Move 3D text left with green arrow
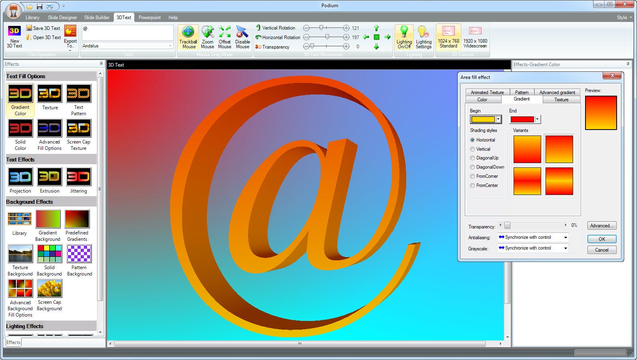 pos(366,37)
